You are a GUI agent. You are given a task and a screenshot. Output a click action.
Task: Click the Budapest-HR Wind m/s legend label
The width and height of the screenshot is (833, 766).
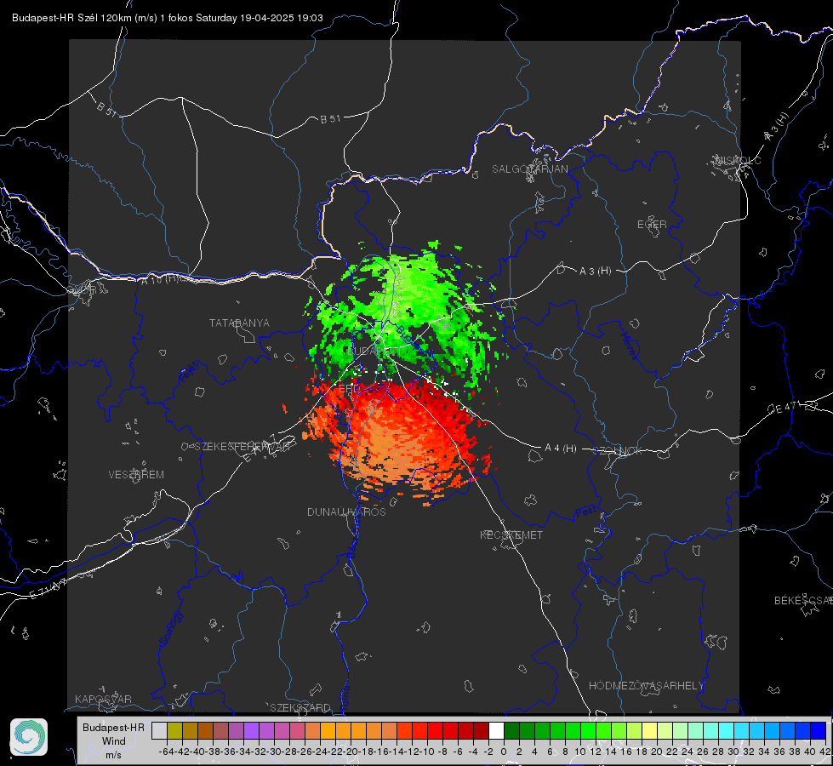coord(114,741)
